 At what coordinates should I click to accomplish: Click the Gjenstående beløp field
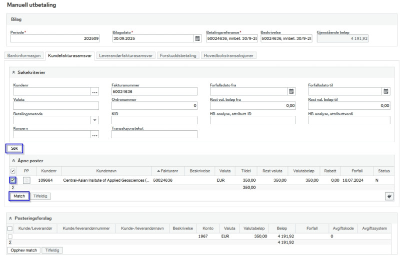pos(342,38)
